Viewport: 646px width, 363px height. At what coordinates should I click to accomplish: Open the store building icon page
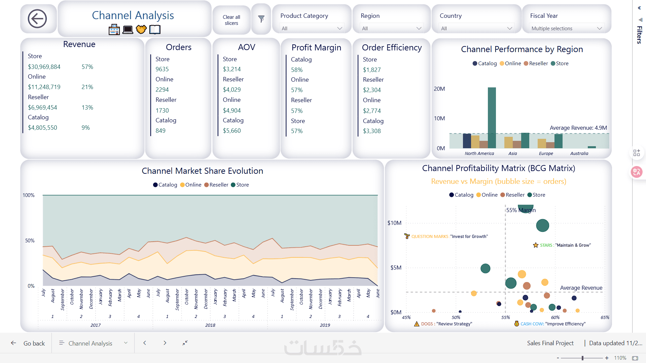(x=114, y=30)
